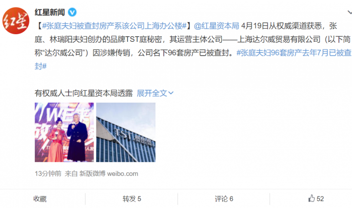Open hashtag #张庭夫妇被查封房产系该公司上海办公楼#
The width and height of the screenshot is (352, 208).
pyautogui.click(x=114, y=26)
